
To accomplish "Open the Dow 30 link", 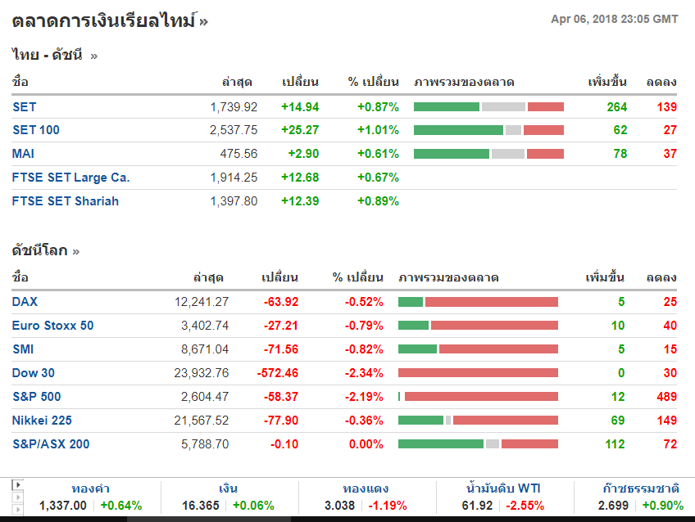I will click(x=34, y=373).
